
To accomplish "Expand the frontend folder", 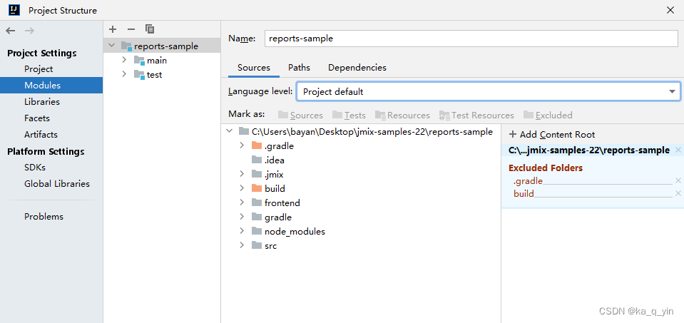I will [242, 202].
